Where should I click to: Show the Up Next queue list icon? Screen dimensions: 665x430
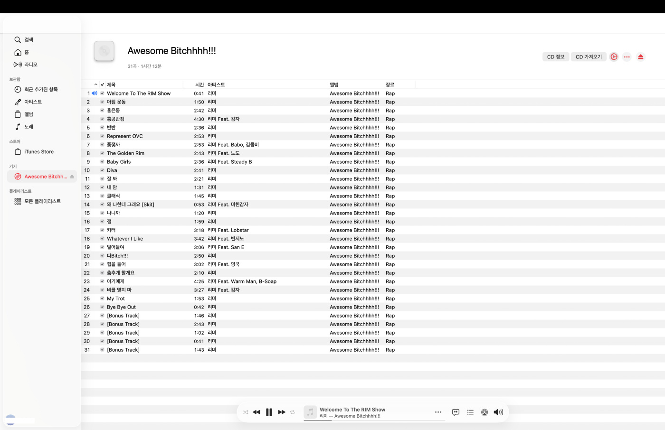470,412
